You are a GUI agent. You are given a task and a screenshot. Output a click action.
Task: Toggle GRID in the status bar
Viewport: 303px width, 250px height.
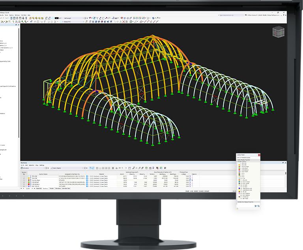point(191,191)
